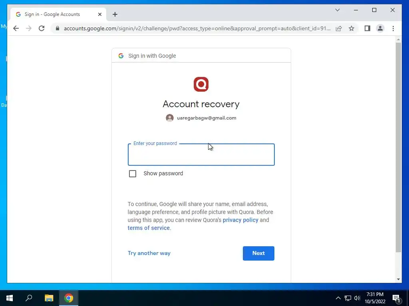The image size is (409, 306).
Task: Open the network tray icon
Action: pos(348,298)
